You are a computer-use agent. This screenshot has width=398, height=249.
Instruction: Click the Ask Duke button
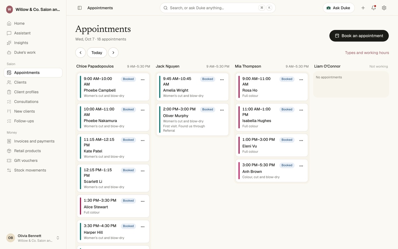pos(339,8)
